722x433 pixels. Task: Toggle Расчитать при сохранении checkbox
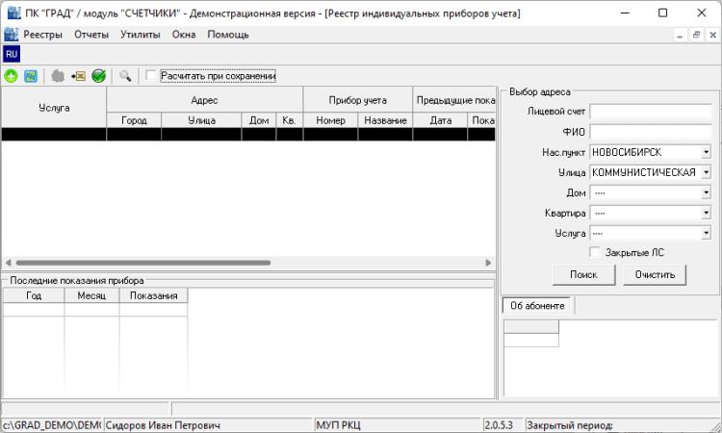click(x=150, y=75)
